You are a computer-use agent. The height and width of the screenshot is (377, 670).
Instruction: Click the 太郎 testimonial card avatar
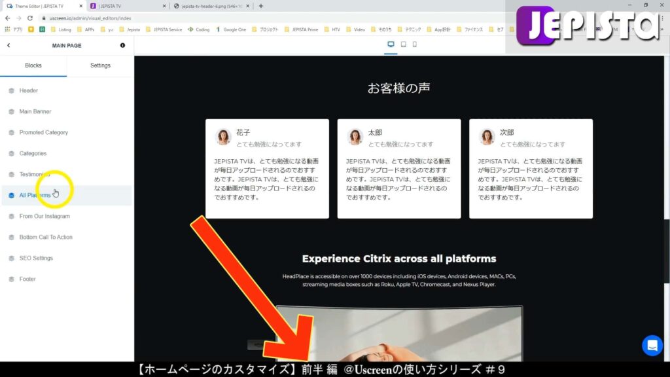tap(355, 137)
